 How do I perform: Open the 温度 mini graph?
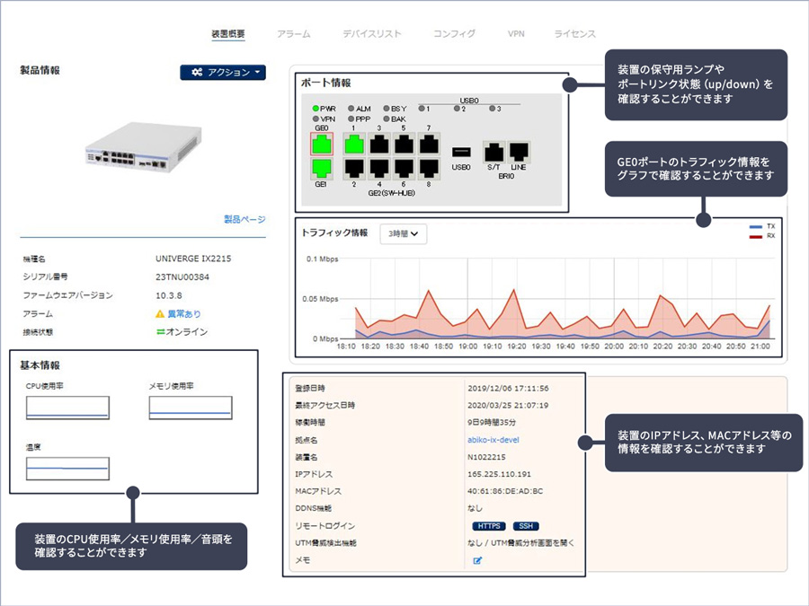[67, 469]
